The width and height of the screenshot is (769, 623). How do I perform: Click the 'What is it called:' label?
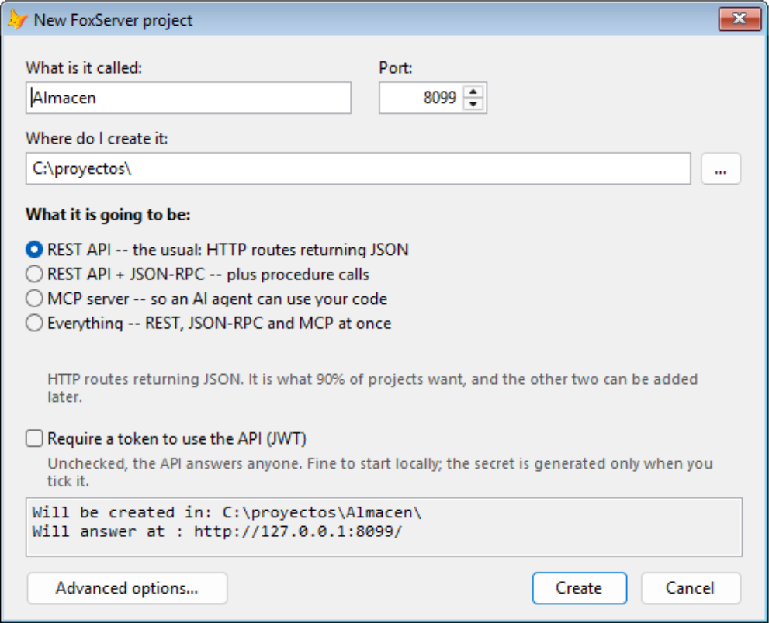pyautogui.click(x=84, y=67)
